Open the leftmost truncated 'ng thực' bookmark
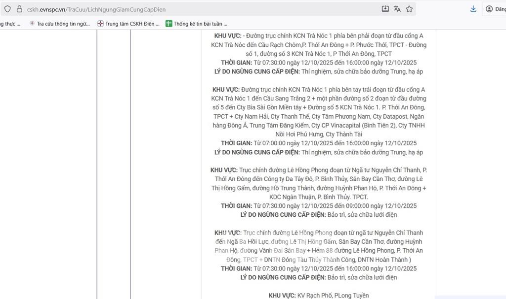The image size is (506, 299). (10, 23)
